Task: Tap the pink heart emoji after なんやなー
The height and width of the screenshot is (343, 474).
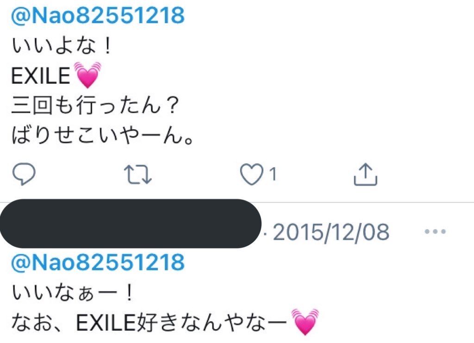Action: [305, 322]
